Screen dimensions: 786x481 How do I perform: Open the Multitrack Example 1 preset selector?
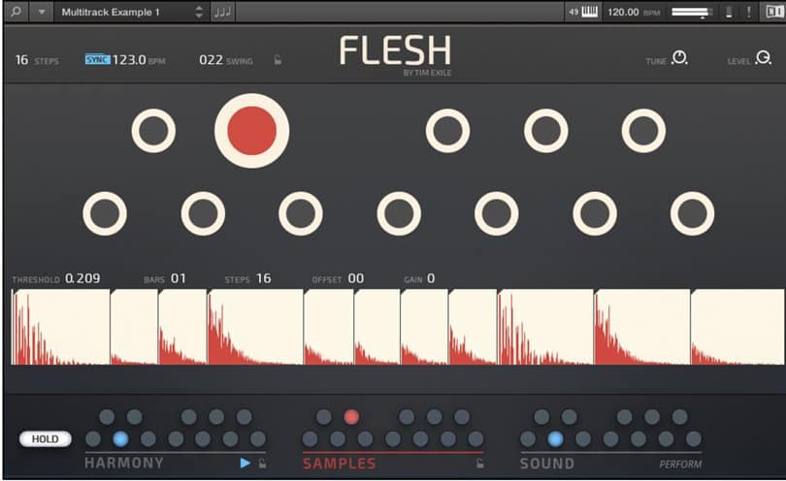tap(123, 13)
